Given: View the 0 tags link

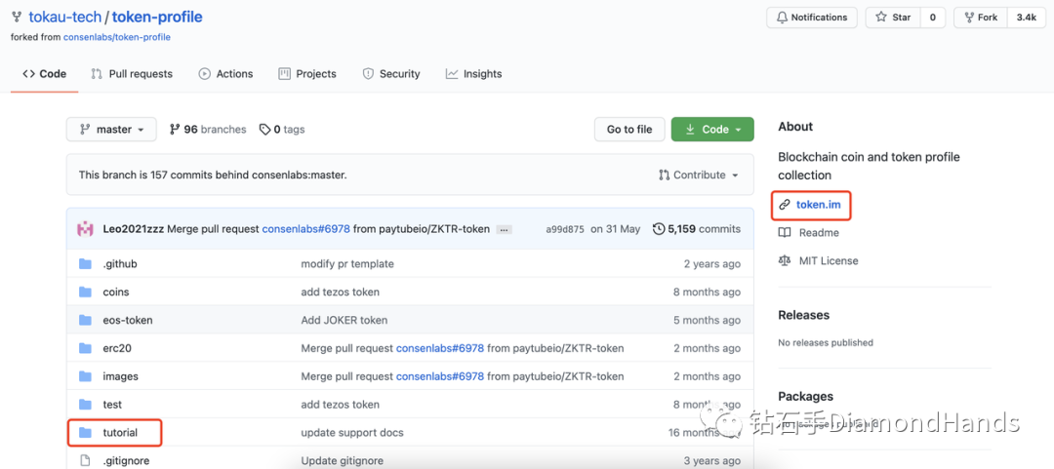Looking at the screenshot, I should (282, 130).
